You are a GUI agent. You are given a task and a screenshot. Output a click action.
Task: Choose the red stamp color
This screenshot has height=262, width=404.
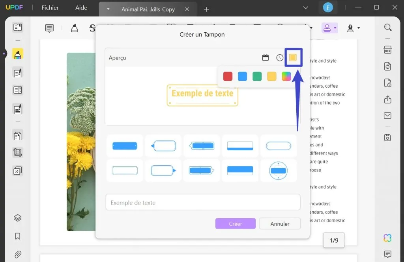(228, 76)
